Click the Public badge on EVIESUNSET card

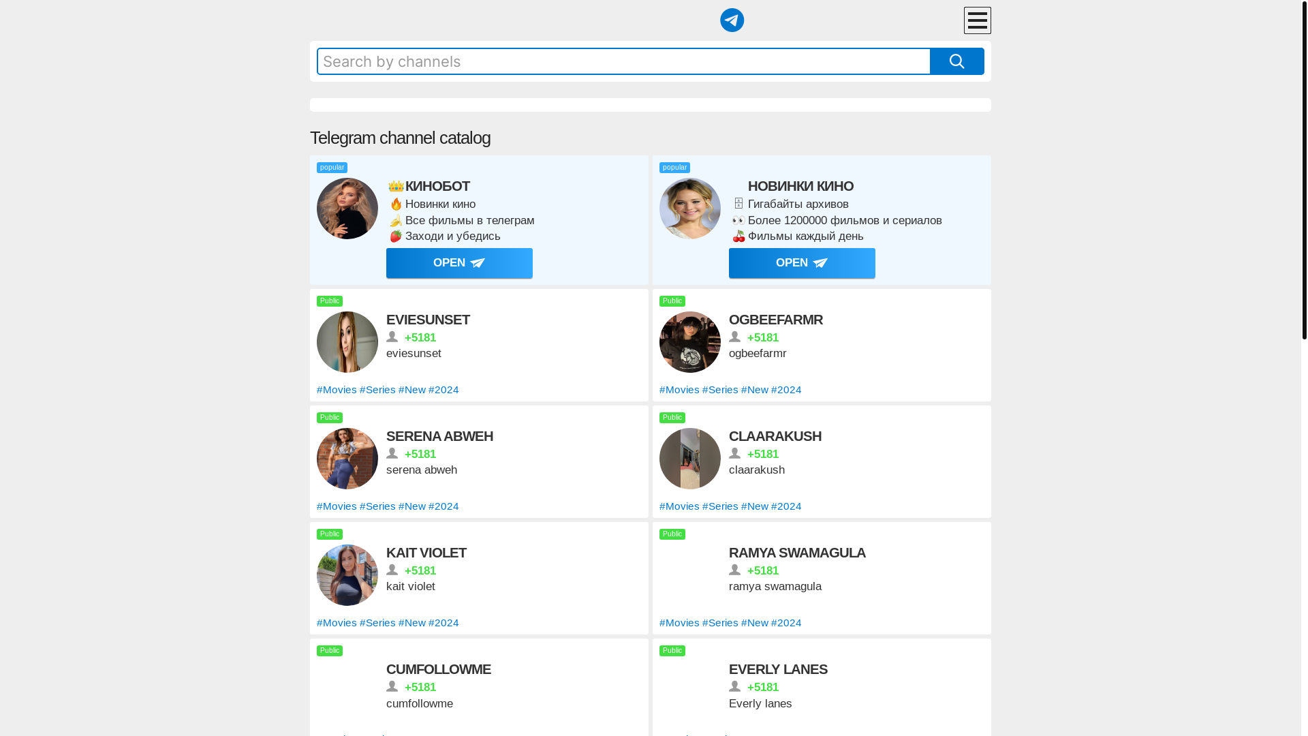[330, 301]
